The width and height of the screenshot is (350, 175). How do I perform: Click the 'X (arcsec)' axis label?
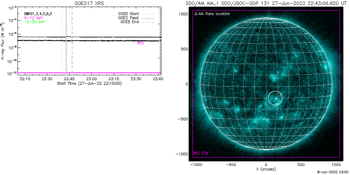[266, 169]
